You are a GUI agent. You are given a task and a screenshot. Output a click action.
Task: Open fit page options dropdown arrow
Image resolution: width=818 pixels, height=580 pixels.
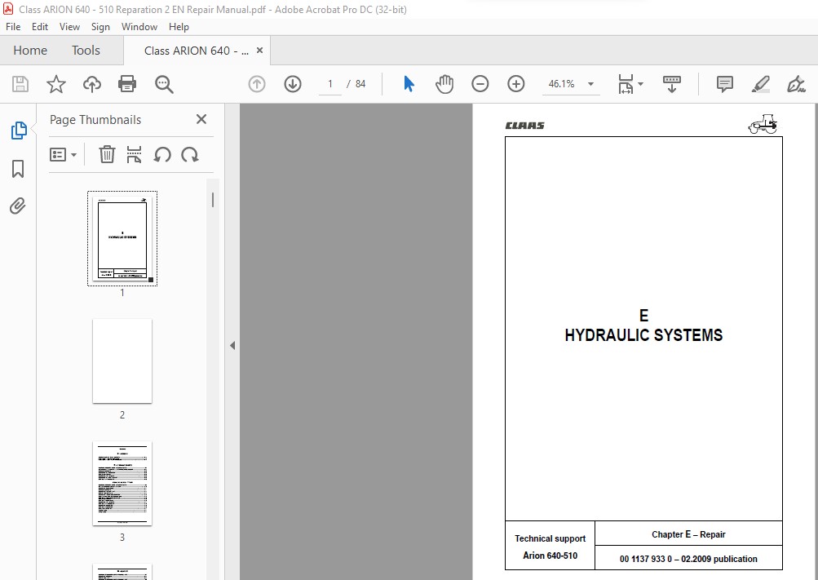641,84
